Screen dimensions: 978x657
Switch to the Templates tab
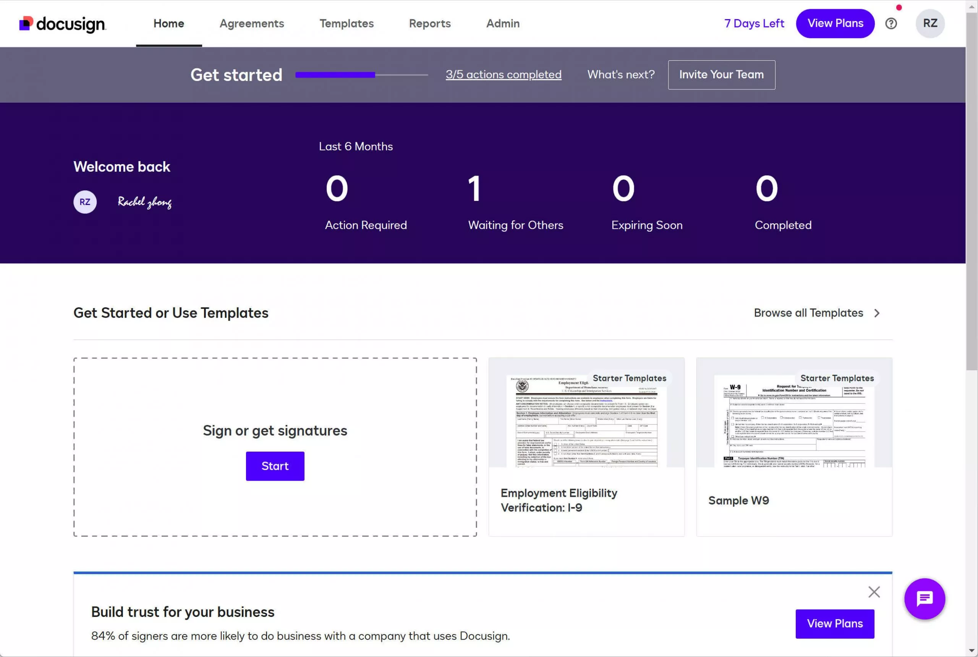pyautogui.click(x=346, y=23)
